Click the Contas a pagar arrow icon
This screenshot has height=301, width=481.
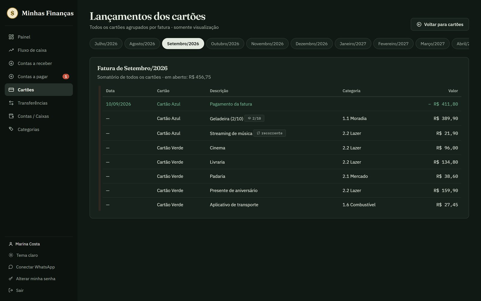click(11, 76)
